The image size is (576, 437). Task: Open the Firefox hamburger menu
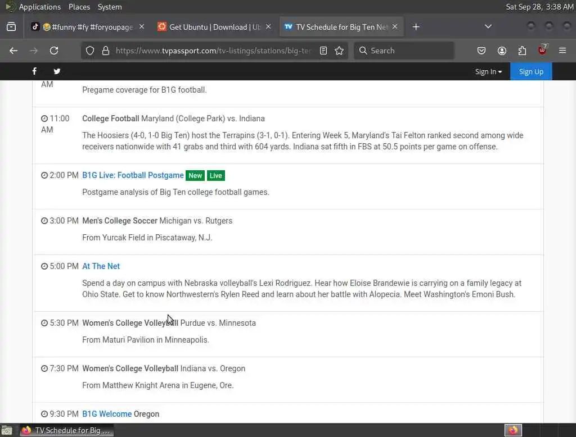562,51
